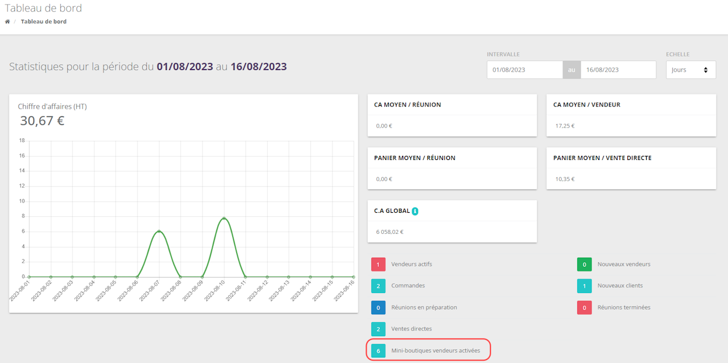The width and height of the screenshot is (728, 363).
Task: Click the home icon in breadcrumb
Action: (x=7, y=22)
